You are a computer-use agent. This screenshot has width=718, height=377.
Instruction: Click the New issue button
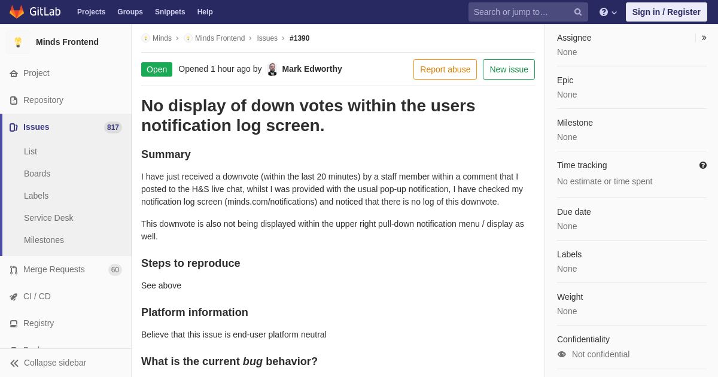point(509,69)
